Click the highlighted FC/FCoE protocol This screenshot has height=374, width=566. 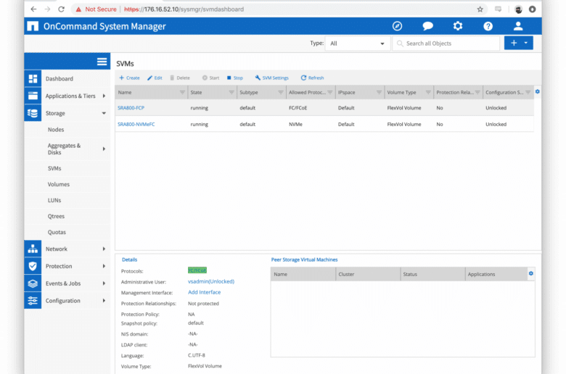[x=197, y=270]
